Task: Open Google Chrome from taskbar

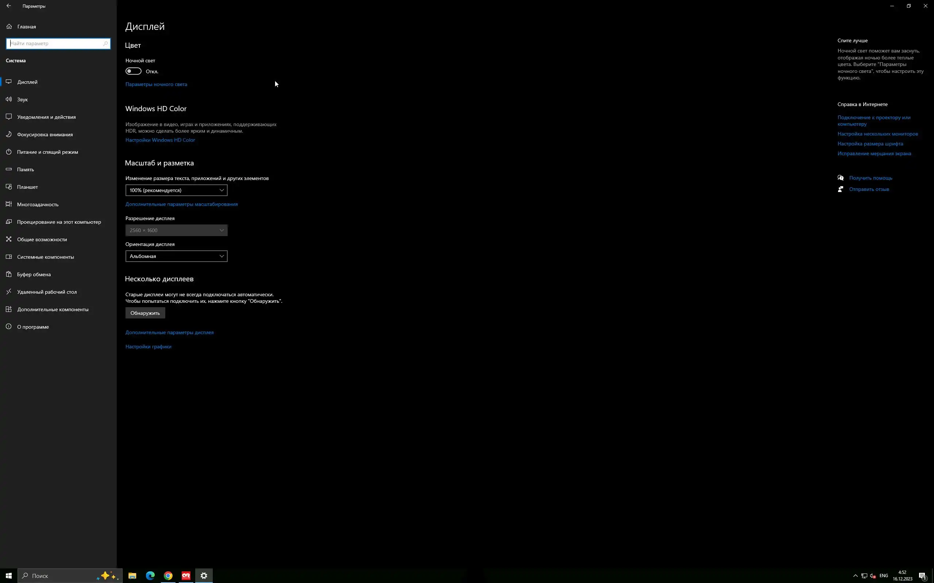Action: click(168, 576)
